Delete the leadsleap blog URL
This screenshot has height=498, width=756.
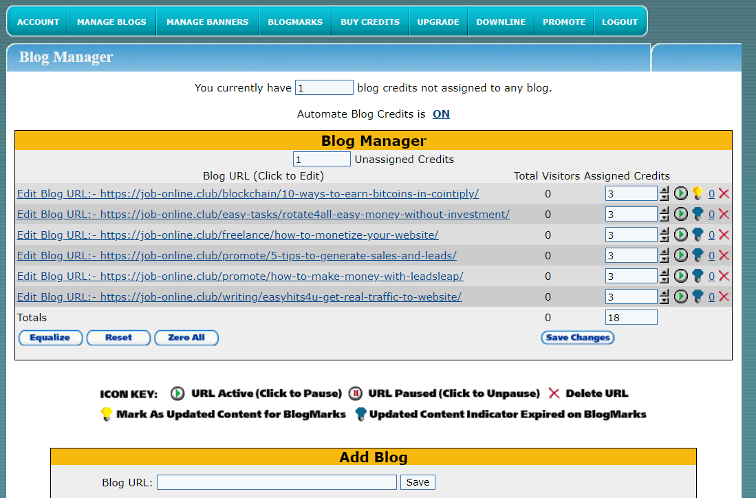[724, 276]
